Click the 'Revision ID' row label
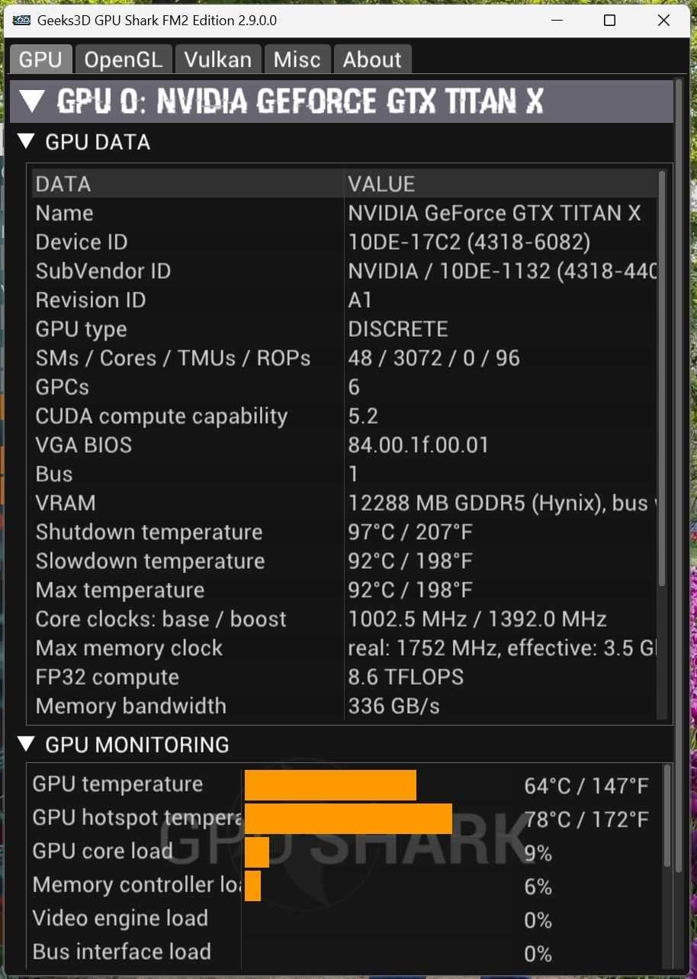The height and width of the screenshot is (979, 697). [90, 300]
